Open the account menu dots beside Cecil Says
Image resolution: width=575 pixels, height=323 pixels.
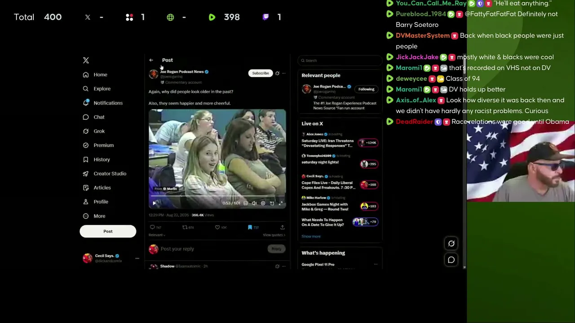(137, 258)
